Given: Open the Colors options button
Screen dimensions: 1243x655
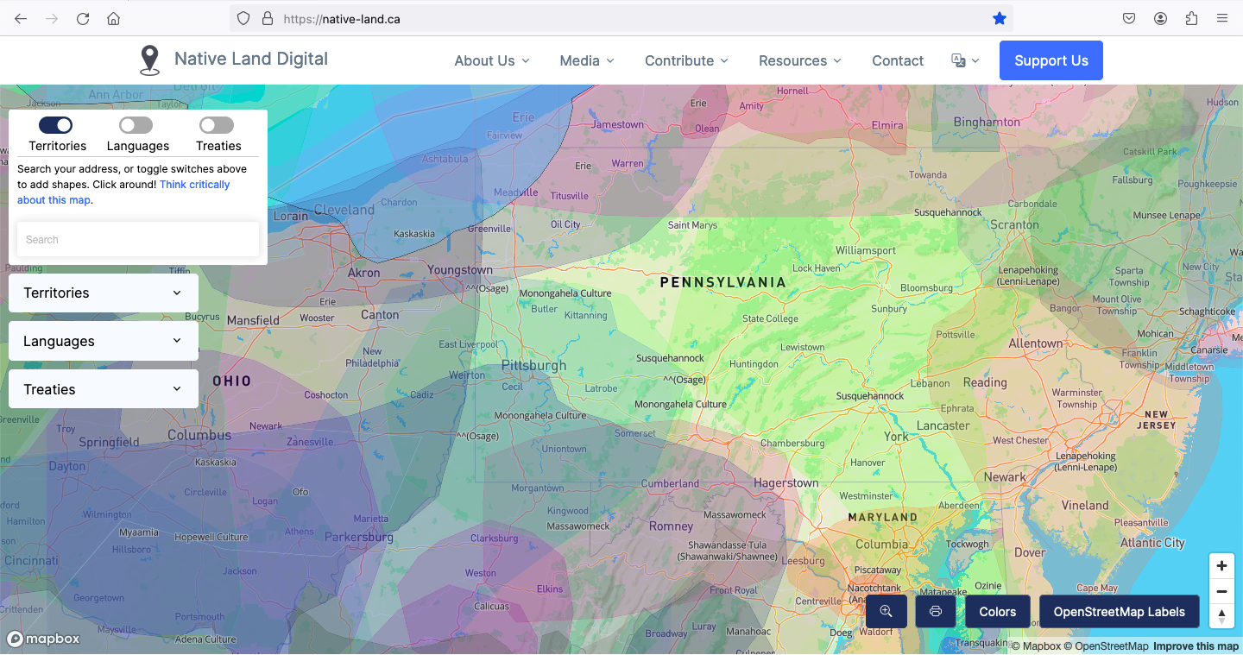Looking at the screenshot, I should pos(997,612).
